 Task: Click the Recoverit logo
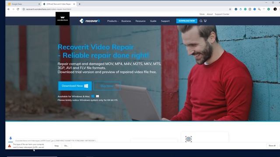click(x=89, y=21)
